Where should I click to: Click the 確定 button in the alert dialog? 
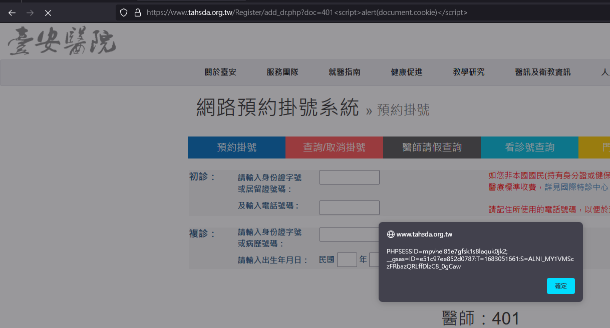coord(561,286)
